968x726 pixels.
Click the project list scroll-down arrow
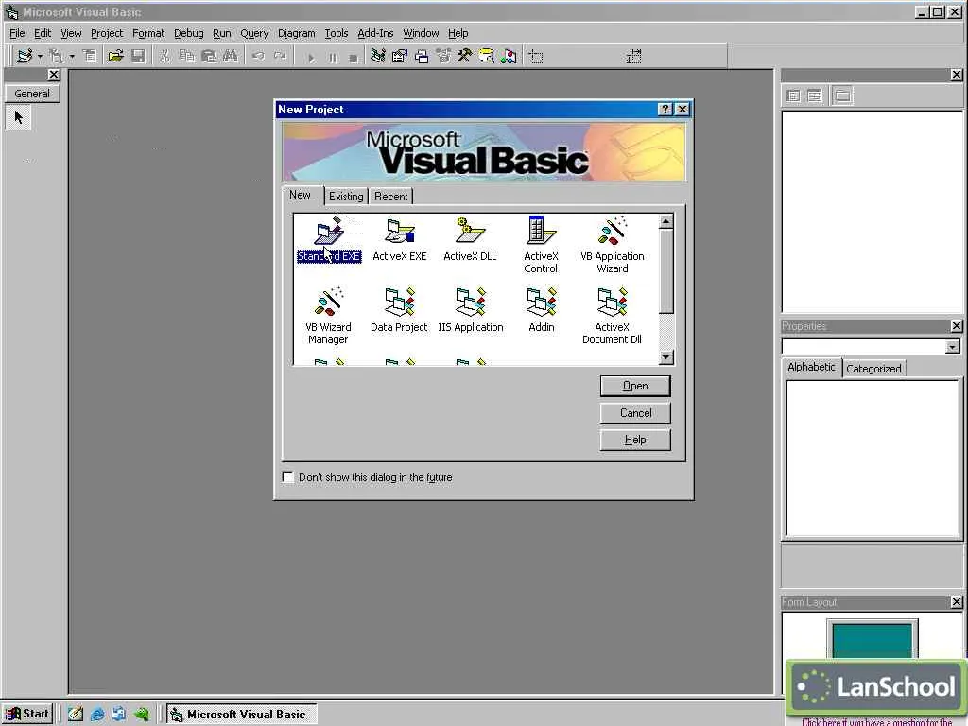[x=666, y=357]
